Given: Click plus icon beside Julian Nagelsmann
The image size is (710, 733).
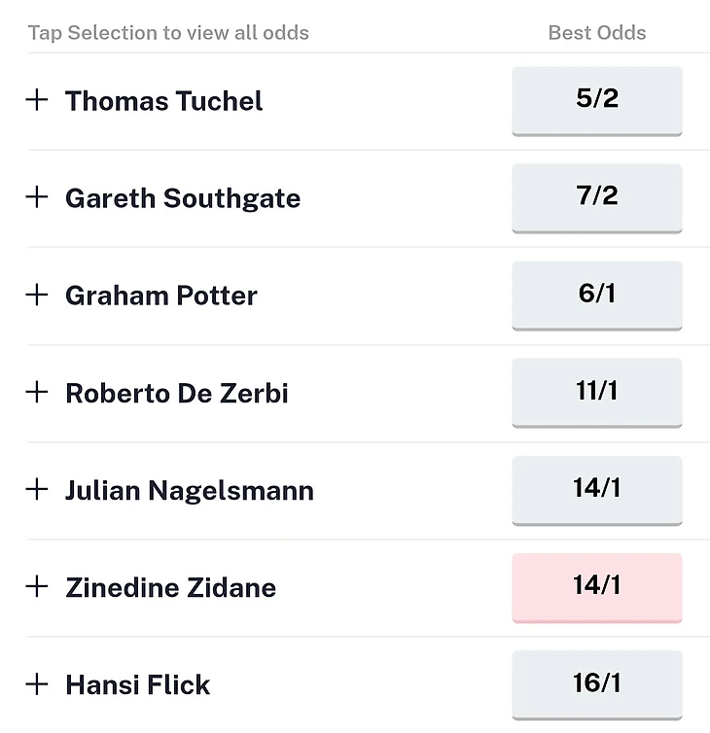Looking at the screenshot, I should [37, 489].
